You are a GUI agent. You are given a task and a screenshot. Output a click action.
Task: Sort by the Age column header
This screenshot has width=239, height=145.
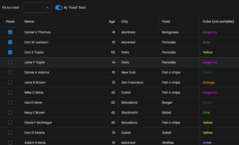point(112,22)
